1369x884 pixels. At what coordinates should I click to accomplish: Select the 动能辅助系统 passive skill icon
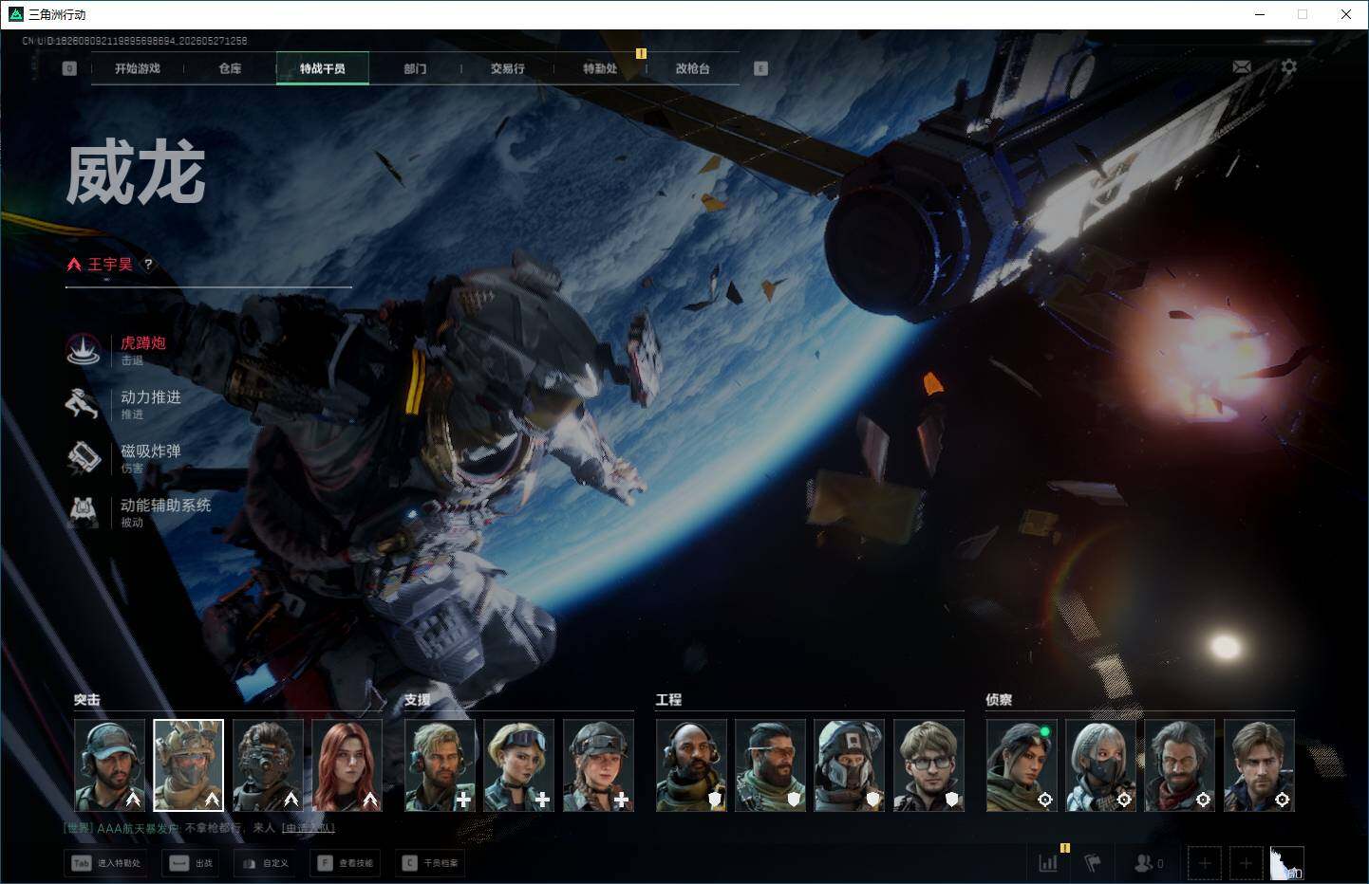point(84,512)
